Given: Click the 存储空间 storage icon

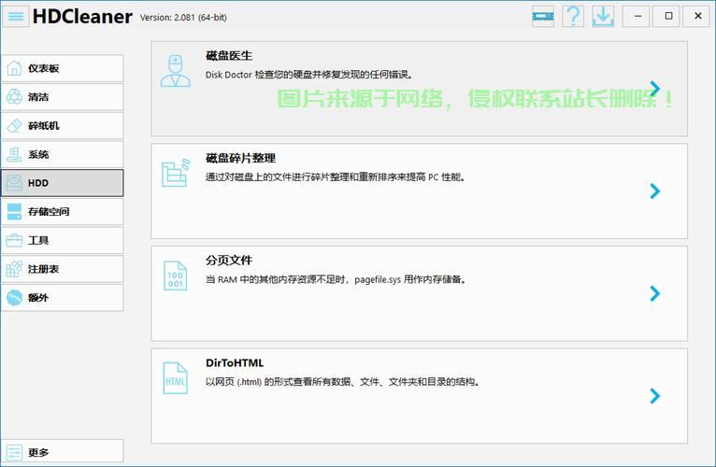Looking at the screenshot, I should pos(14,212).
